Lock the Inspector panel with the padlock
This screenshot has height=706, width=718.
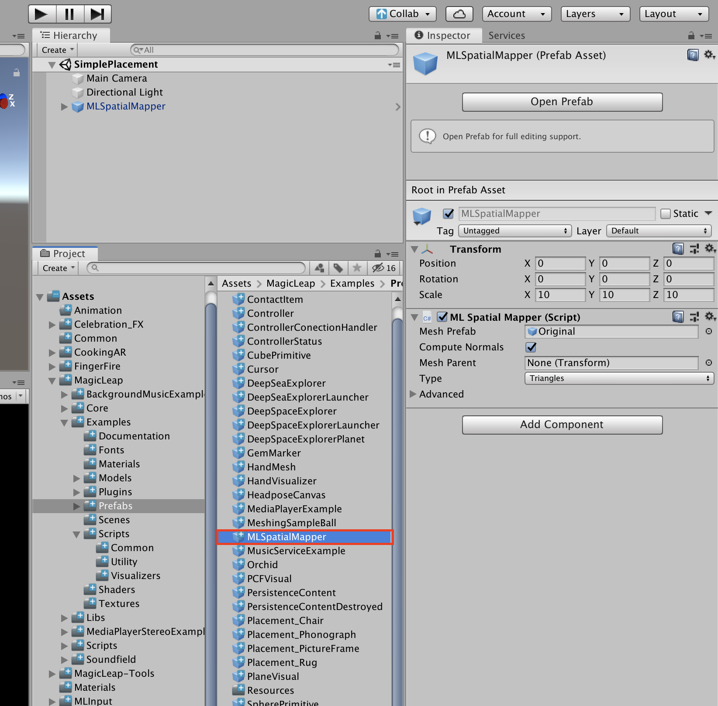pos(691,36)
